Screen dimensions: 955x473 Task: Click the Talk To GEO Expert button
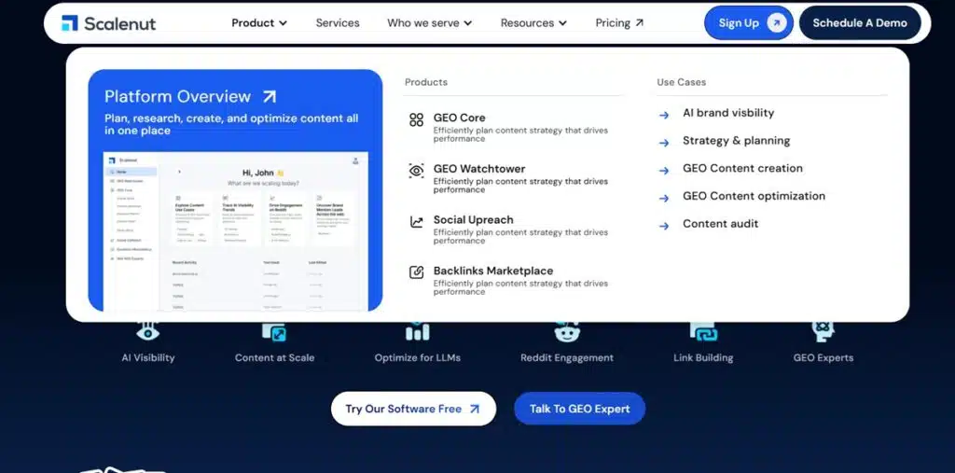pyautogui.click(x=580, y=409)
